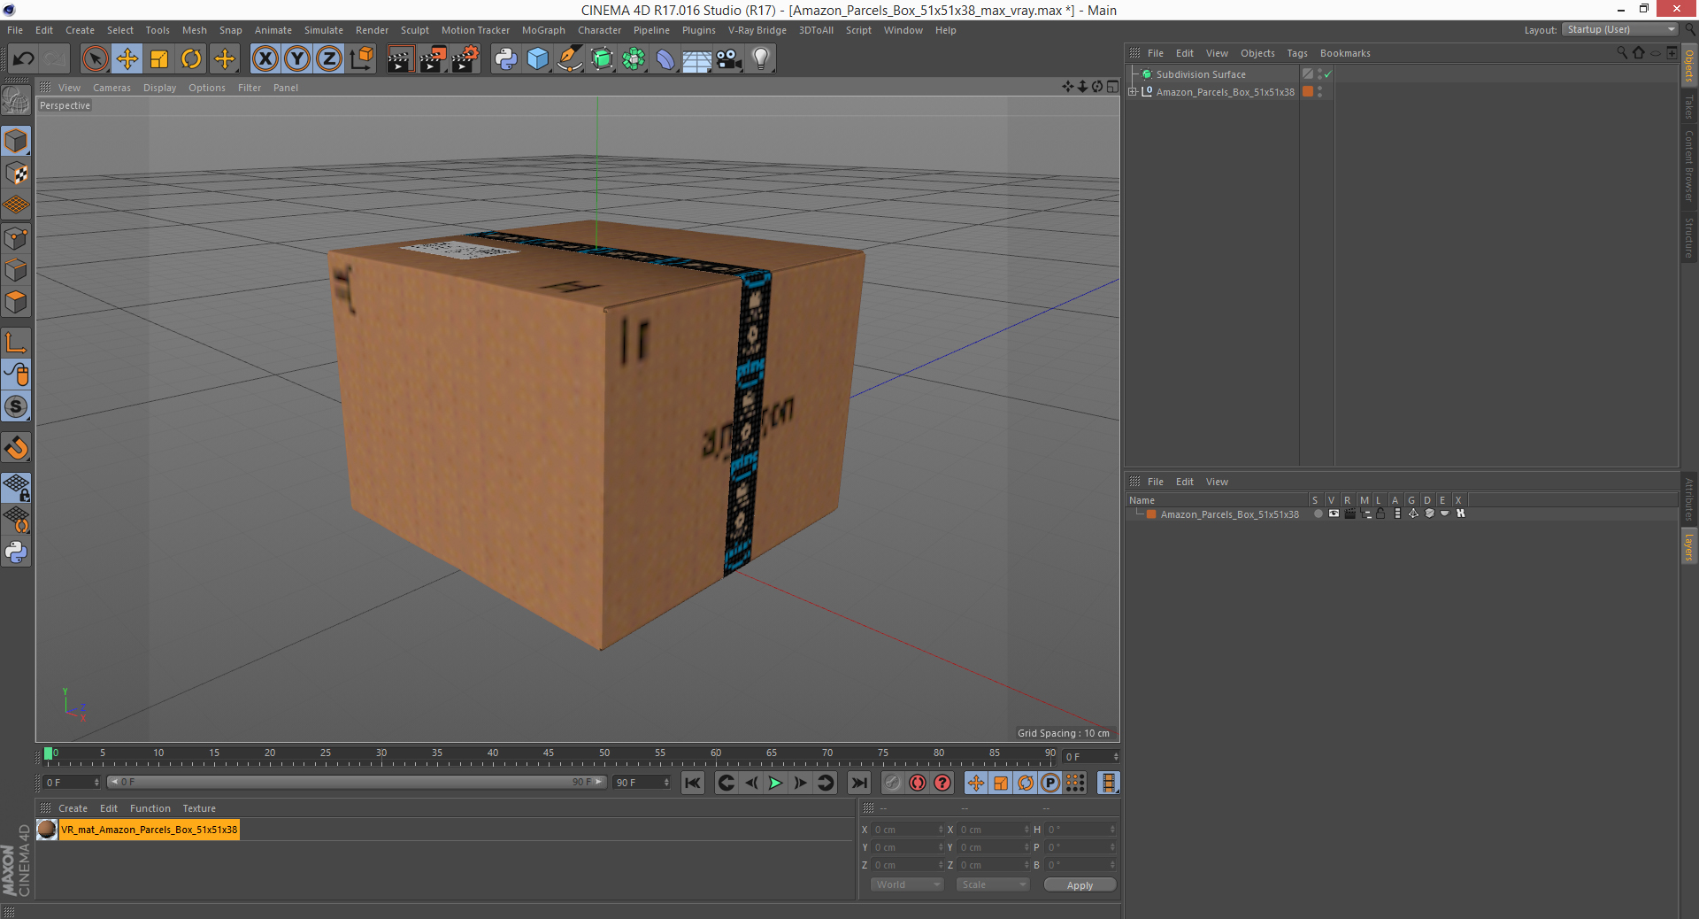Toggle Enable Snap magnet icon
Viewport: 1699px width, 919px height.
tap(16, 448)
